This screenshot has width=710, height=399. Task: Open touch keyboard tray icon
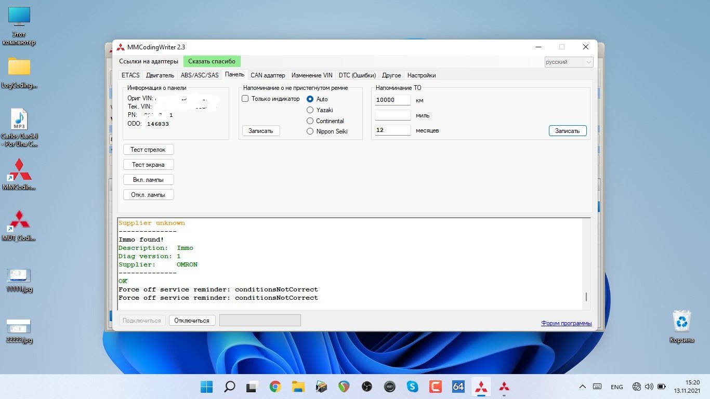(598, 387)
